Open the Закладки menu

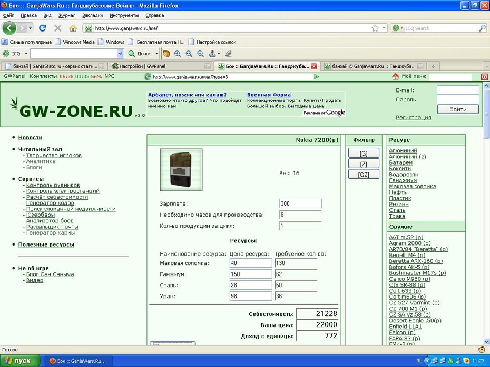93,15
